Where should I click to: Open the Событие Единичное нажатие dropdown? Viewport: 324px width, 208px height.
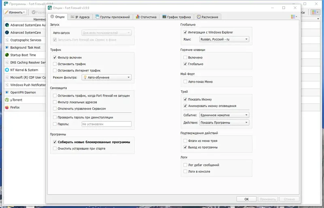[224, 115]
